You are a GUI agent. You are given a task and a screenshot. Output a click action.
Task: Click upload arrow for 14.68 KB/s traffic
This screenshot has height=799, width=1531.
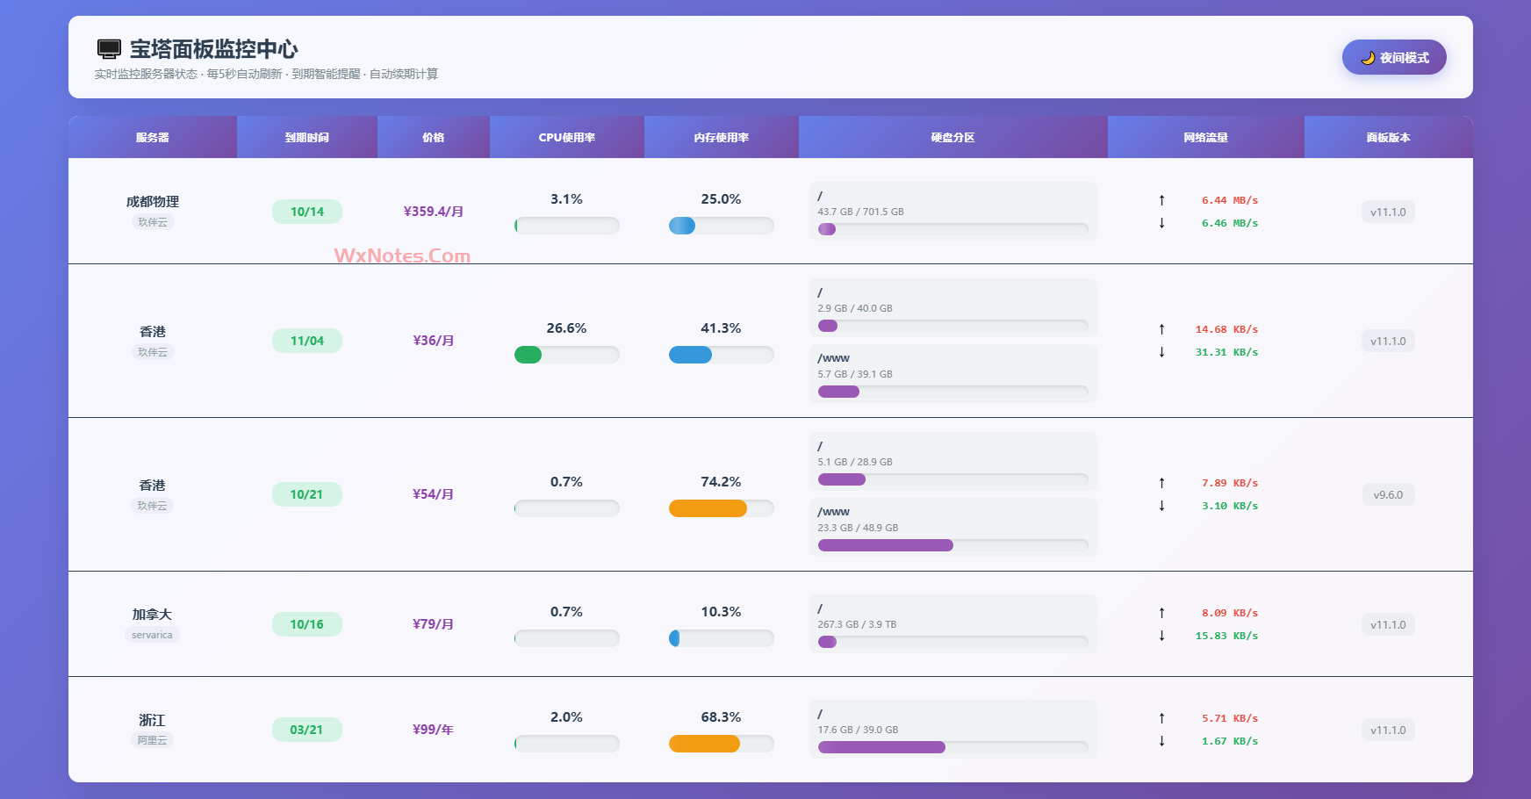pos(1161,329)
